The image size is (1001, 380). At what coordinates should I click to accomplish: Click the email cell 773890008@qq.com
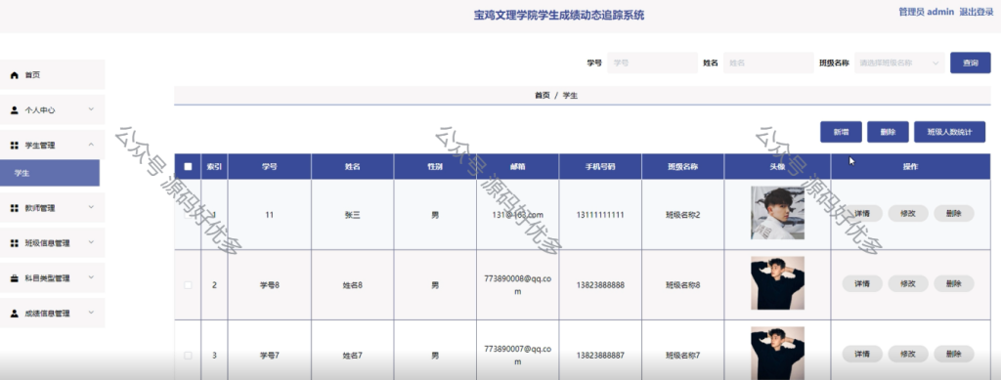518,285
